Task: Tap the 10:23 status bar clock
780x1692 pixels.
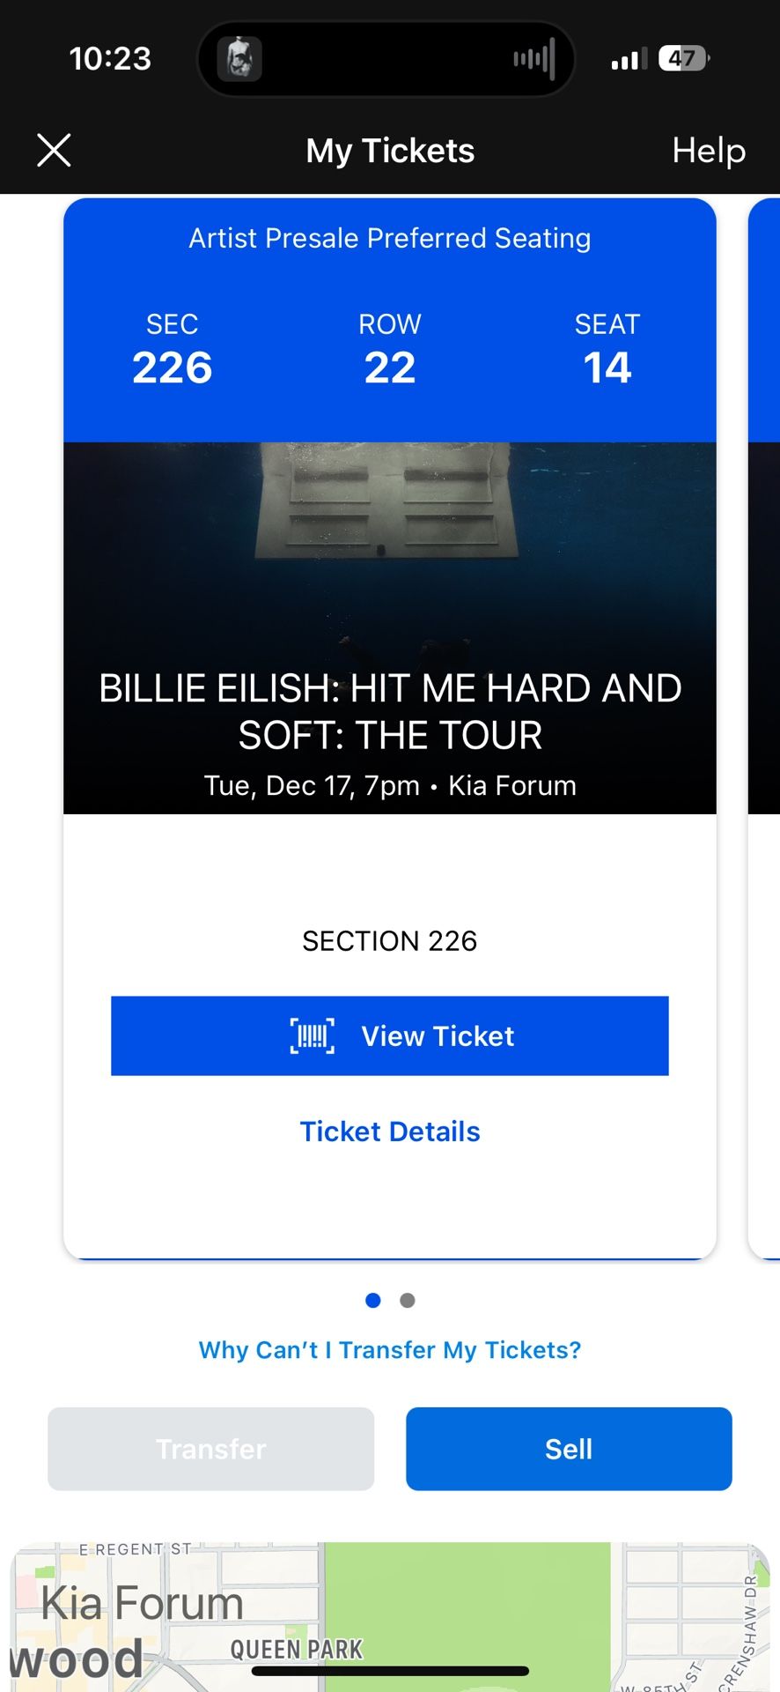Action: tap(110, 59)
